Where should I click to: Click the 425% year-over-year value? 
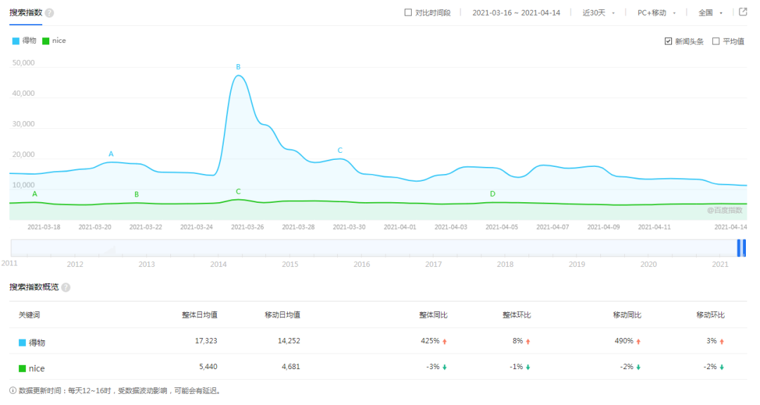click(430, 341)
